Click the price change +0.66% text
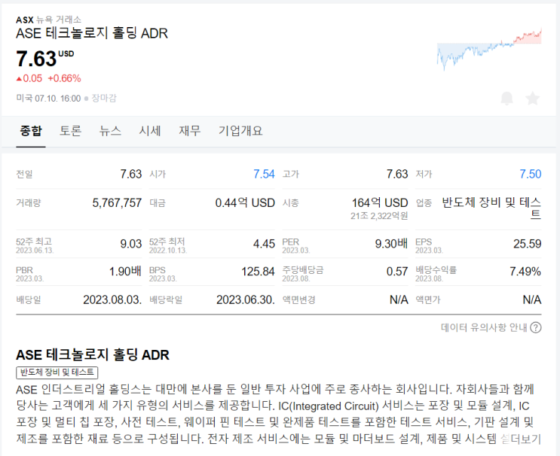The height and width of the screenshot is (456, 560). pyautogui.click(x=64, y=78)
